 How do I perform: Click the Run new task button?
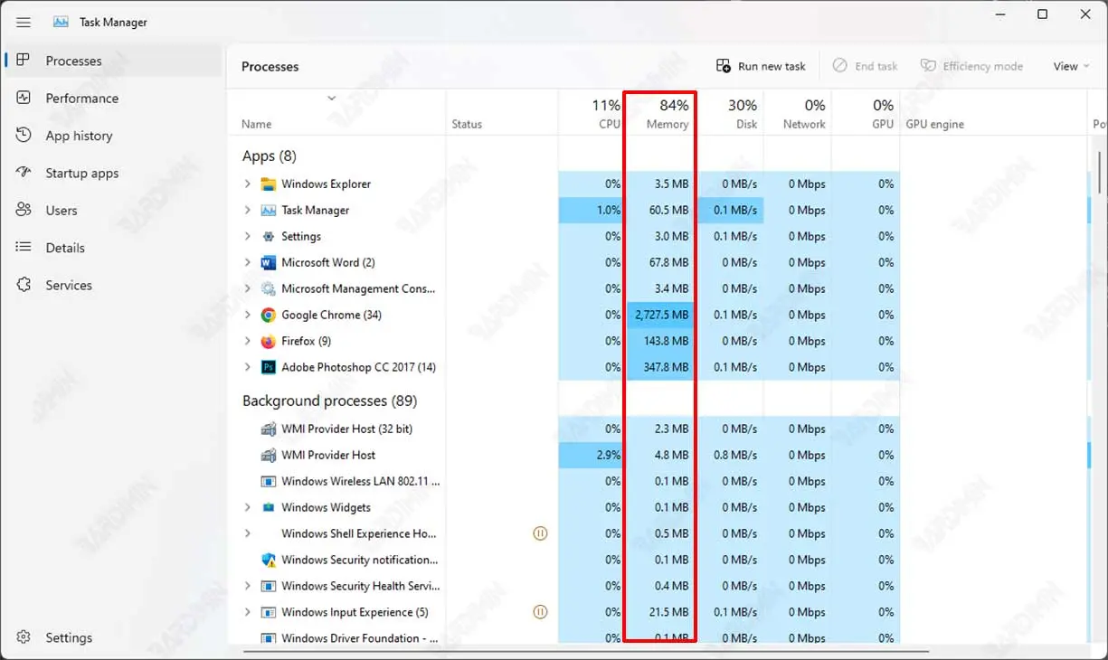pyautogui.click(x=761, y=66)
